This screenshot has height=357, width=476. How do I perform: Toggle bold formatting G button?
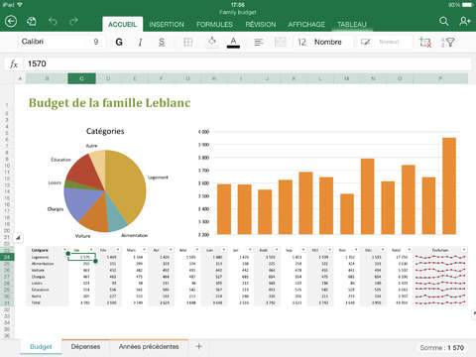coord(119,43)
